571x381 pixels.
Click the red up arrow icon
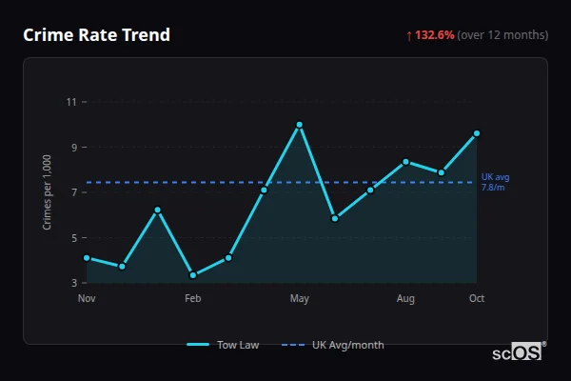(409, 36)
